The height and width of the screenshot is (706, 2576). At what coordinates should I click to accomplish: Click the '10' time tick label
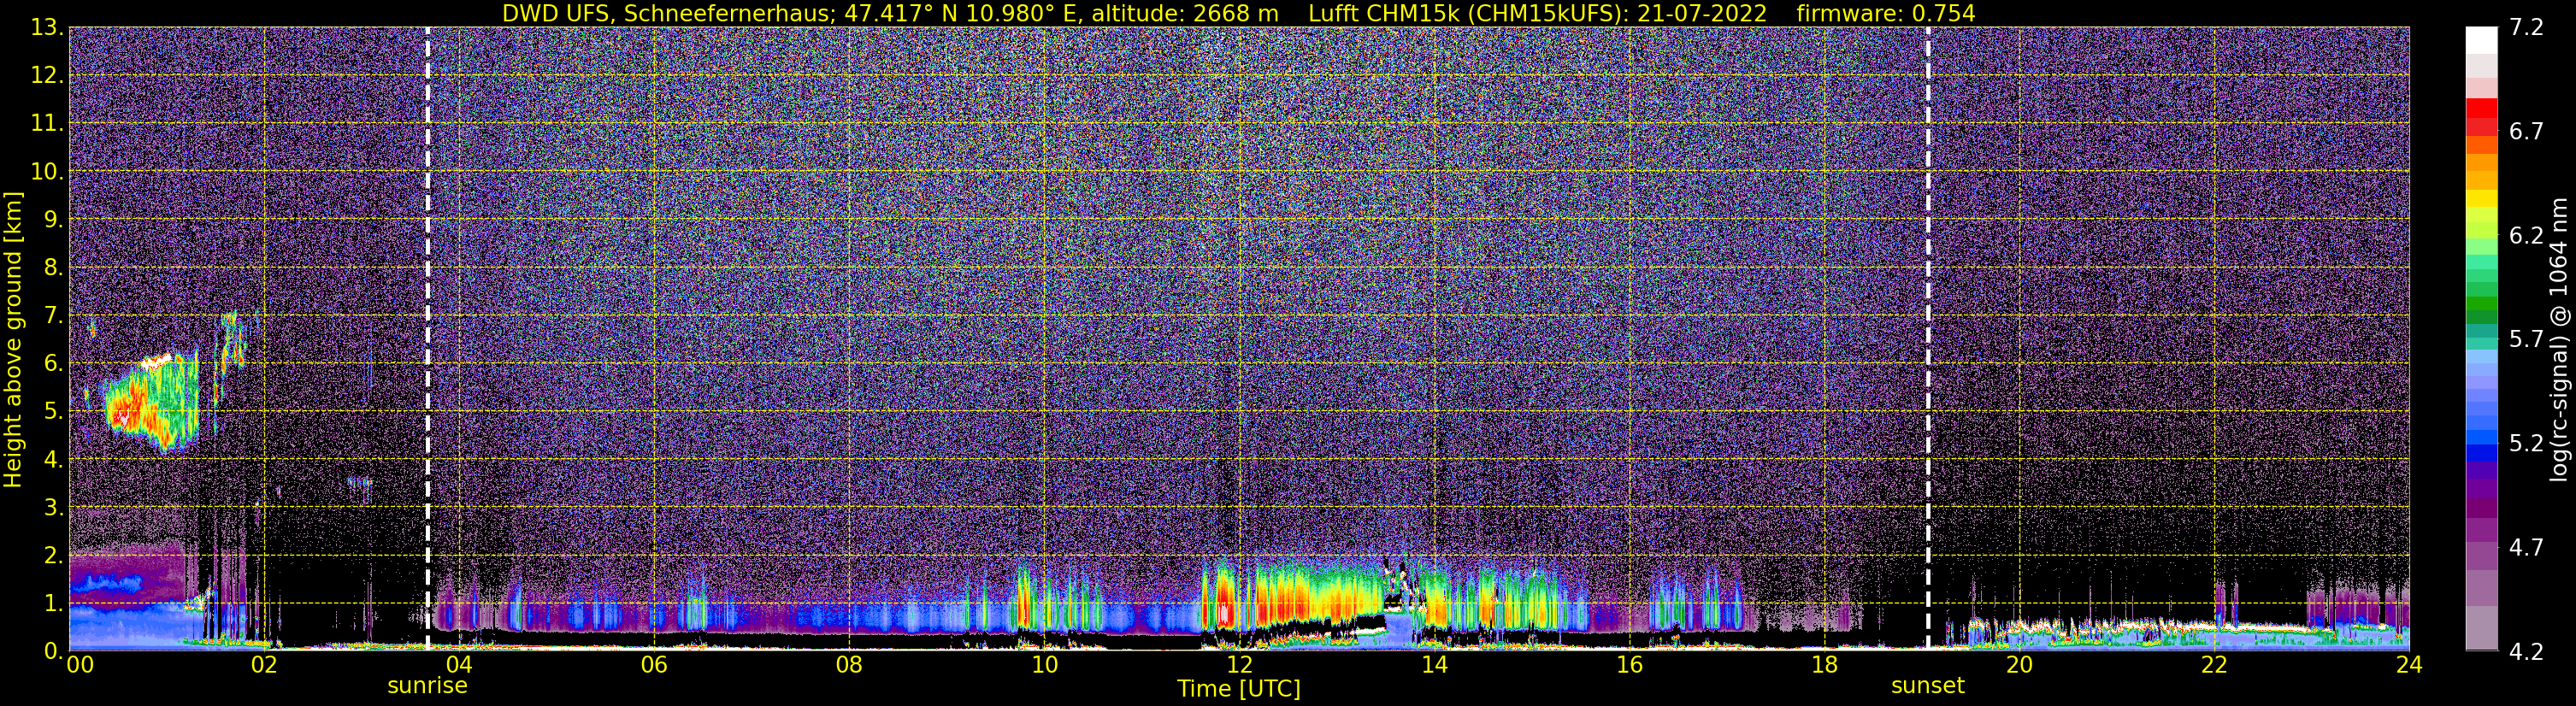click(x=1044, y=665)
